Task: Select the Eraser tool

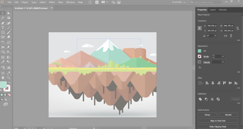Action: pyautogui.click(x=9, y=37)
